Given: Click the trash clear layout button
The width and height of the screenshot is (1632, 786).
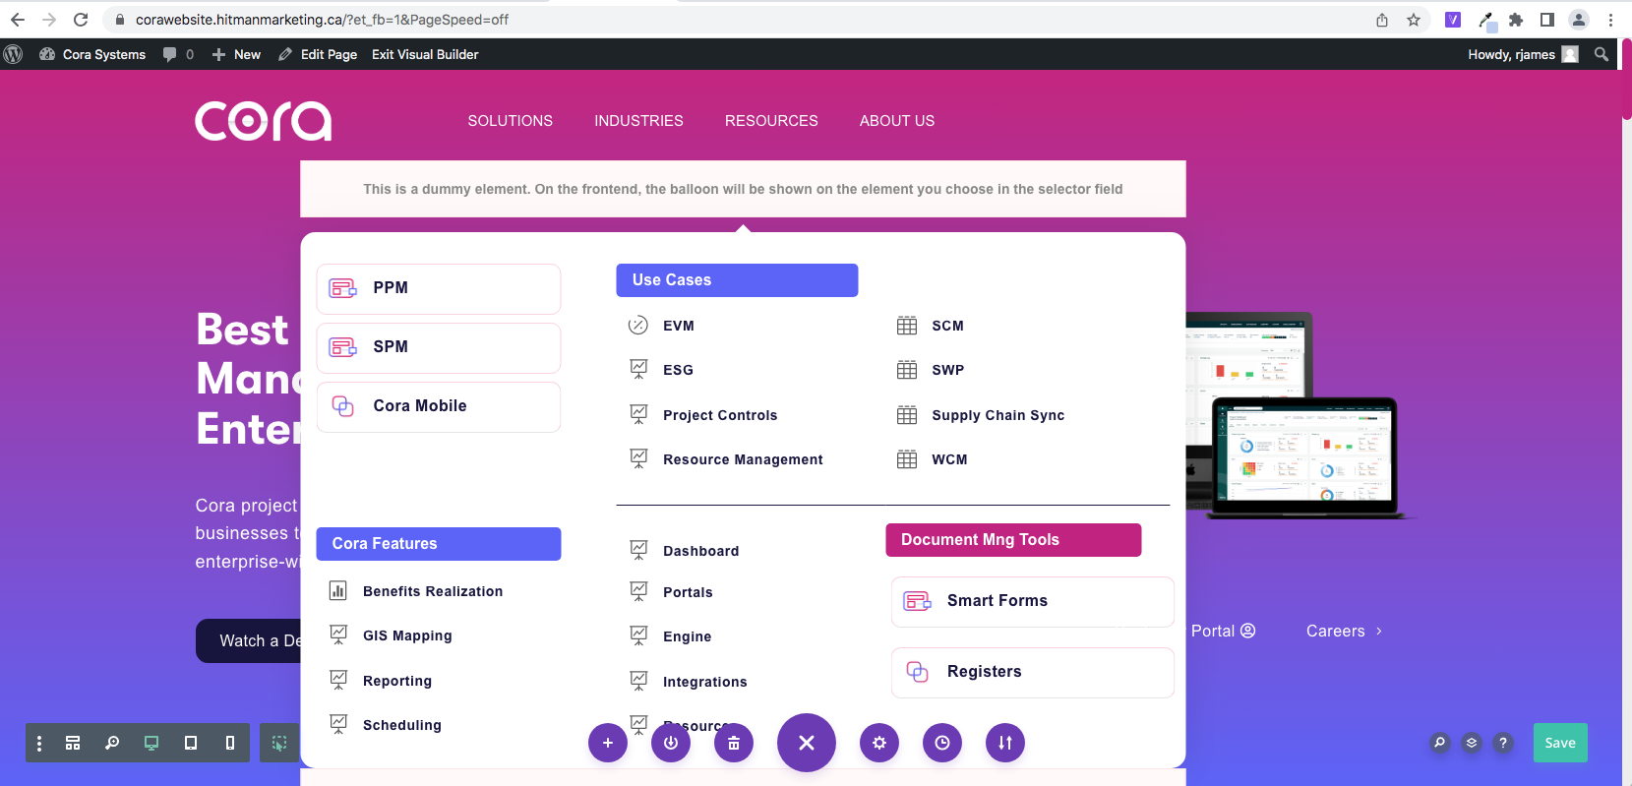Looking at the screenshot, I should (734, 743).
